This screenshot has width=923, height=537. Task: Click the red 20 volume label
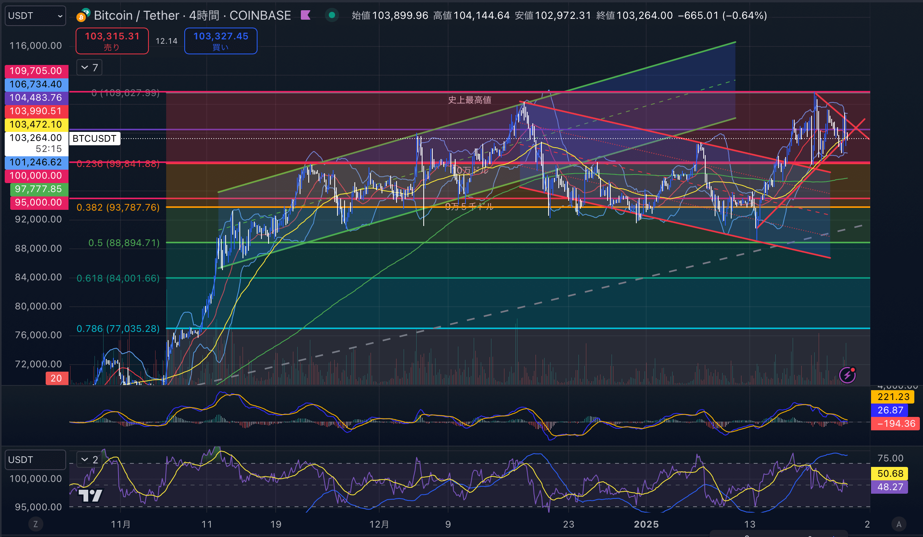57,378
